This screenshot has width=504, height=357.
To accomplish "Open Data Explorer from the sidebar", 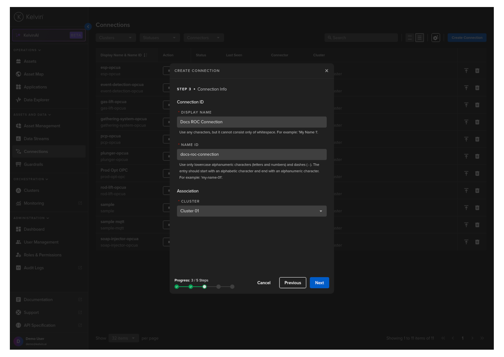I will point(36,100).
